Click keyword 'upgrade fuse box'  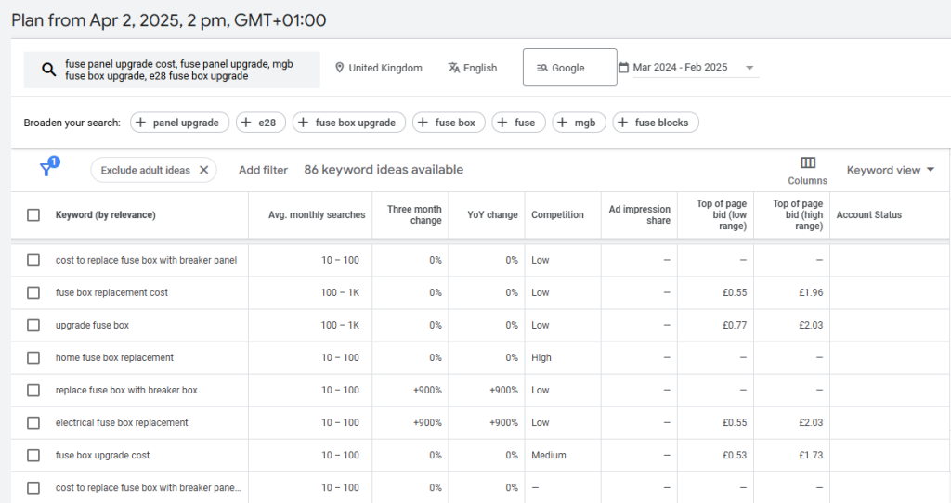92,326
